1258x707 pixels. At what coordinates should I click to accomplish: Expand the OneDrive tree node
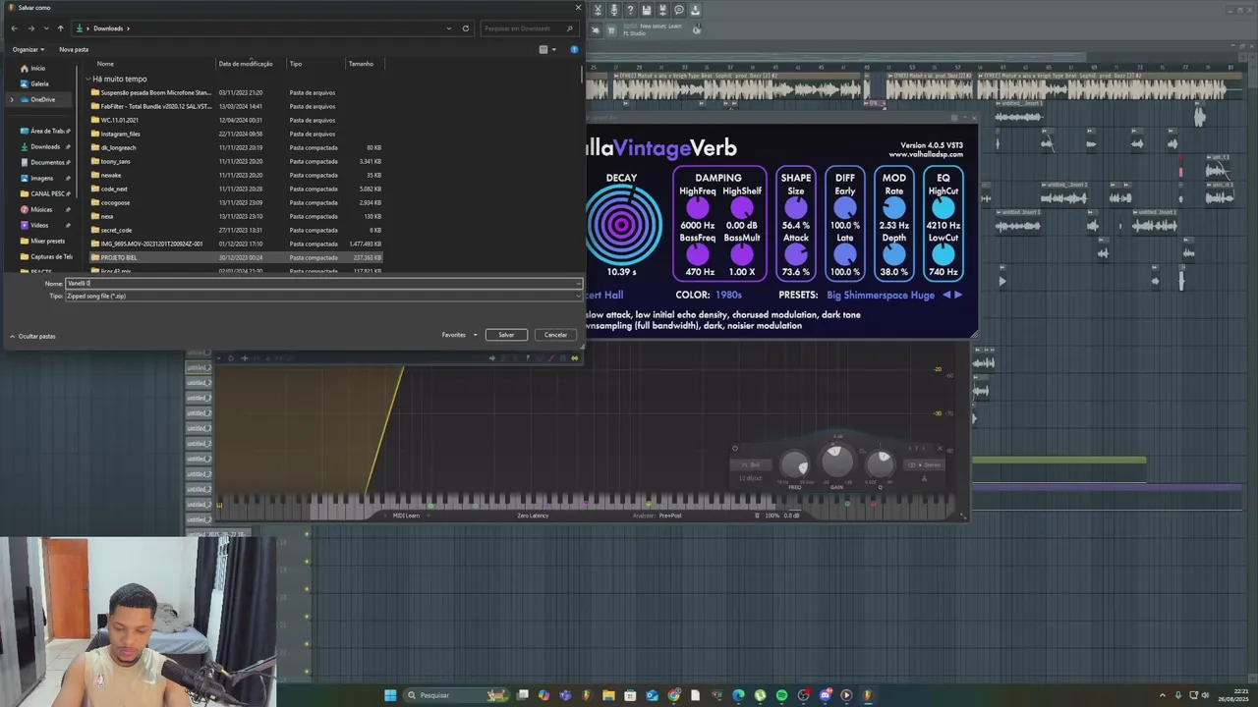pyautogui.click(x=12, y=99)
